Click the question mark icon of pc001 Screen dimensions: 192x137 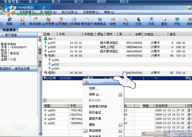(x=49, y=60)
